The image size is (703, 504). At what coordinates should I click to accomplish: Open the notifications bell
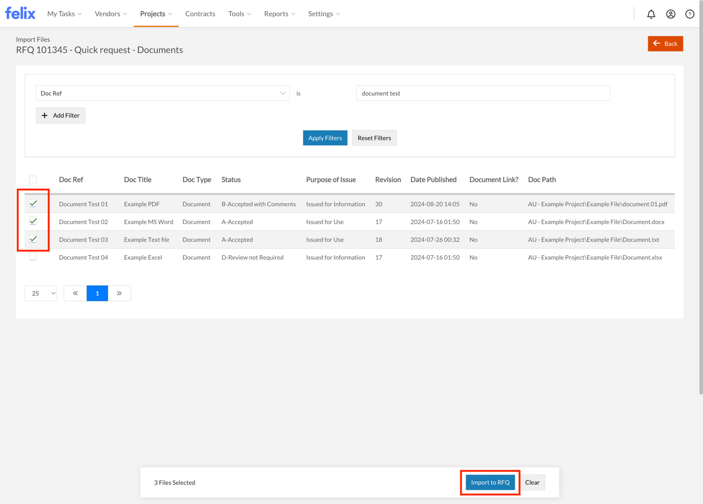(651, 14)
